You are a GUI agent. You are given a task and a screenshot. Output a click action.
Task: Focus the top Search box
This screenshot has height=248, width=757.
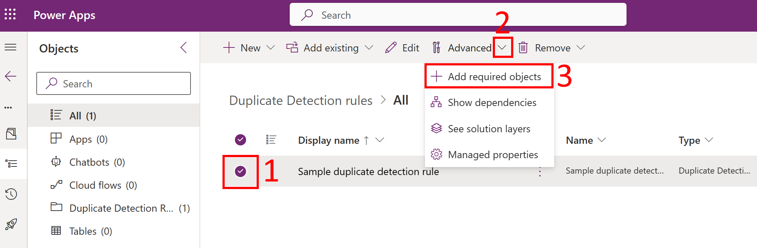point(458,15)
